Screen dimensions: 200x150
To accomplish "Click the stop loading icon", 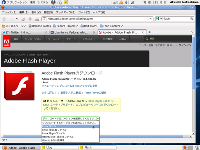I will (x=30, y=19).
